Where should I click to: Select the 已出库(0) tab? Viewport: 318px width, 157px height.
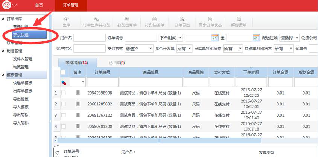pos(117,63)
